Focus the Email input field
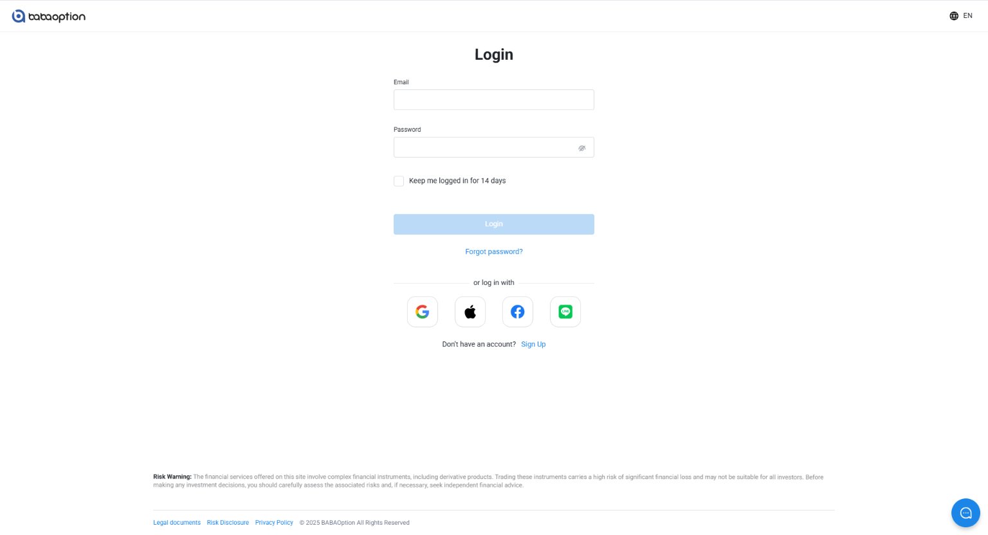Viewport: 988px width, 535px height. pos(494,100)
